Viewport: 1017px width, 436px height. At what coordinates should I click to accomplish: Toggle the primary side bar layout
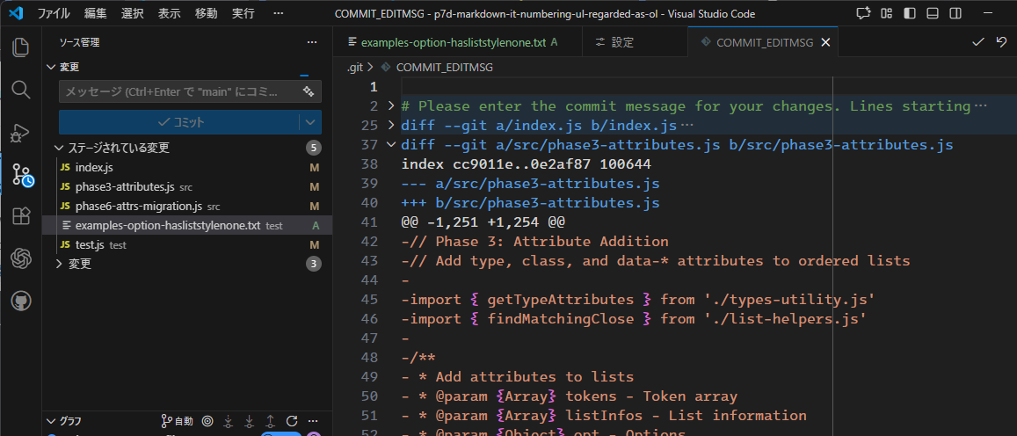coord(908,14)
